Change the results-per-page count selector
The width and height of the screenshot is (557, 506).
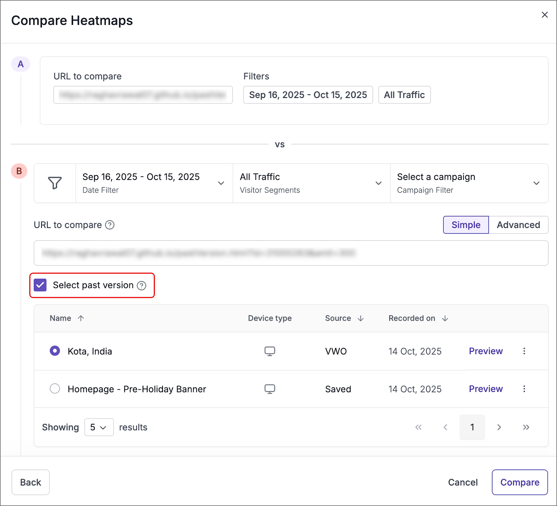99,427
